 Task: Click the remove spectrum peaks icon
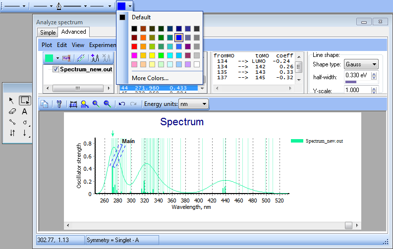106,58
